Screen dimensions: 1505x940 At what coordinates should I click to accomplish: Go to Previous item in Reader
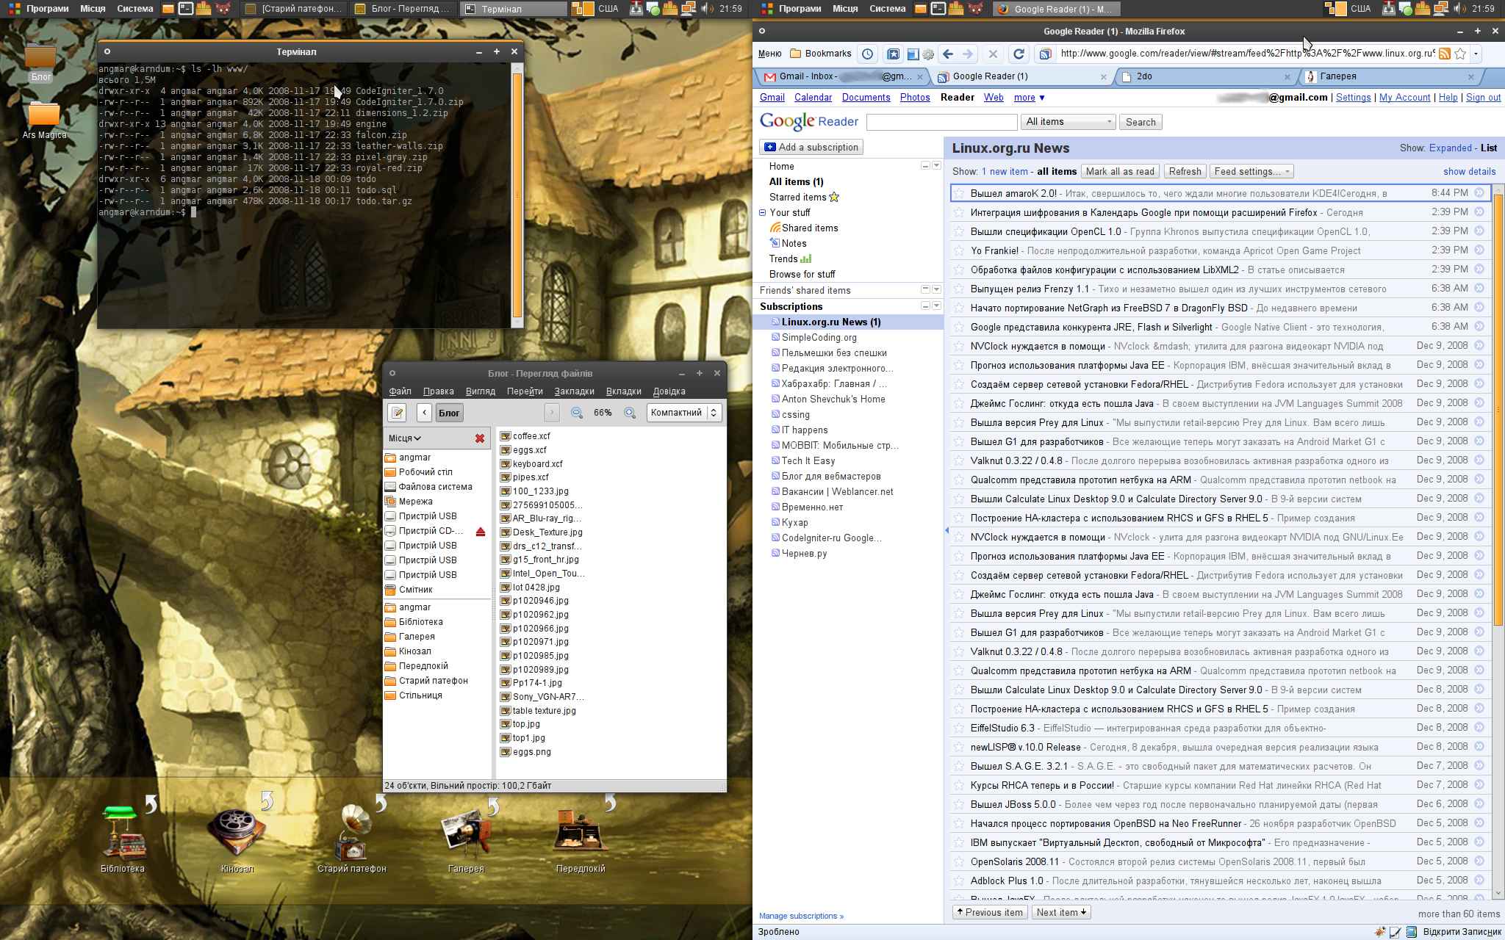(x=988, y=912)
